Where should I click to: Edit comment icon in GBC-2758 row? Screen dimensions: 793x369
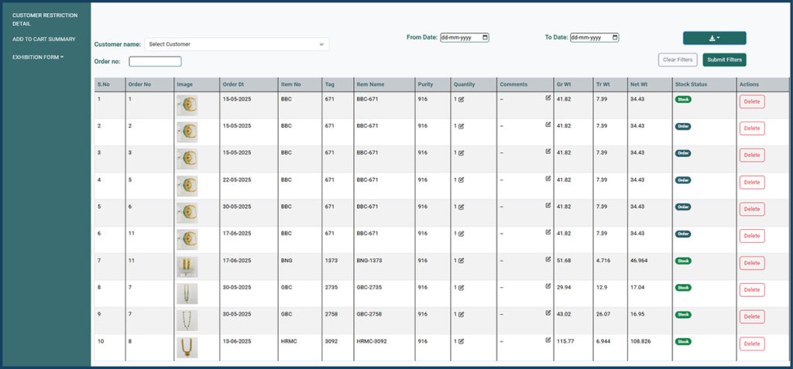(548, 313)
